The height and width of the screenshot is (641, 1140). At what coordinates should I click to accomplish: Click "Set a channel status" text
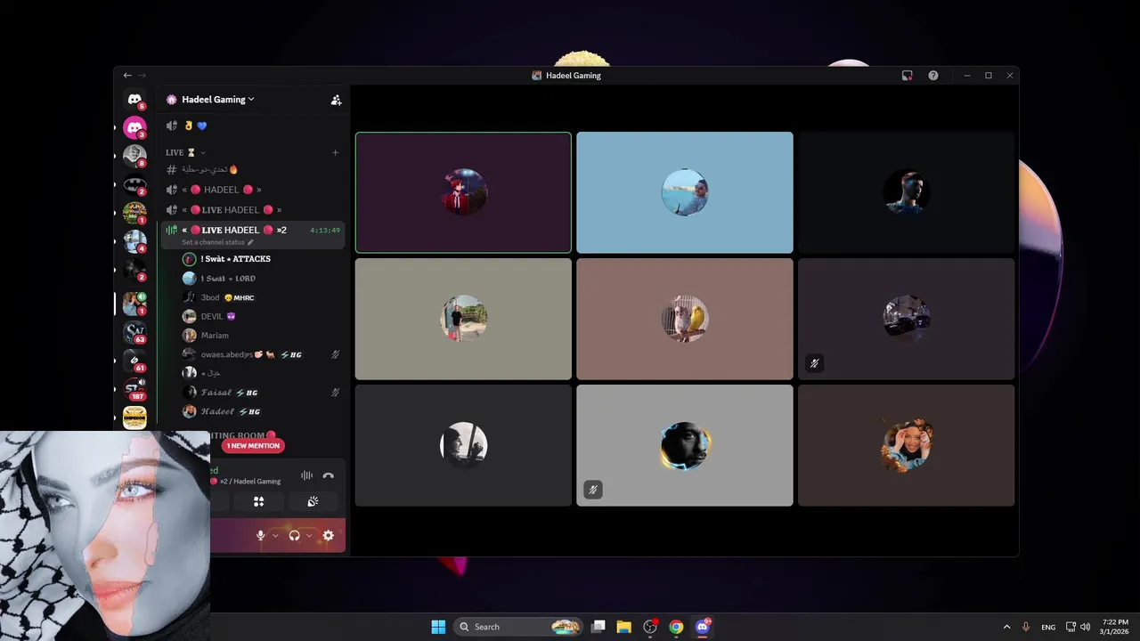[x=213, y=242]
